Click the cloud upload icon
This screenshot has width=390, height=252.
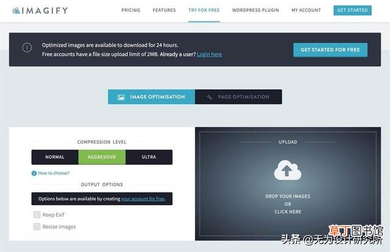pos(288,170)
